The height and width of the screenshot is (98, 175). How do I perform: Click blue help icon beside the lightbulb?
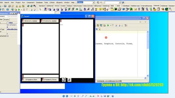pyautogui.click(x=97, y=29)
